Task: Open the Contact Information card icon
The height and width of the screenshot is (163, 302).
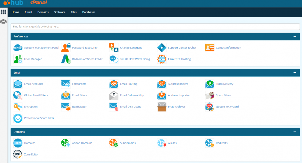Action: coord(210,48)
